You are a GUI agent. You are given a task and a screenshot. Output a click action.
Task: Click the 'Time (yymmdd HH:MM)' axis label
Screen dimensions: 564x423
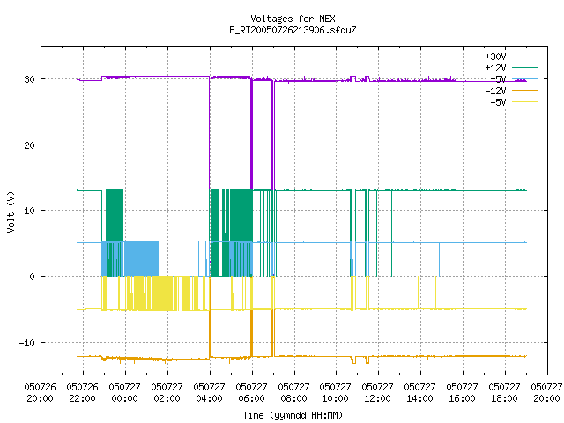click(293, 415)
